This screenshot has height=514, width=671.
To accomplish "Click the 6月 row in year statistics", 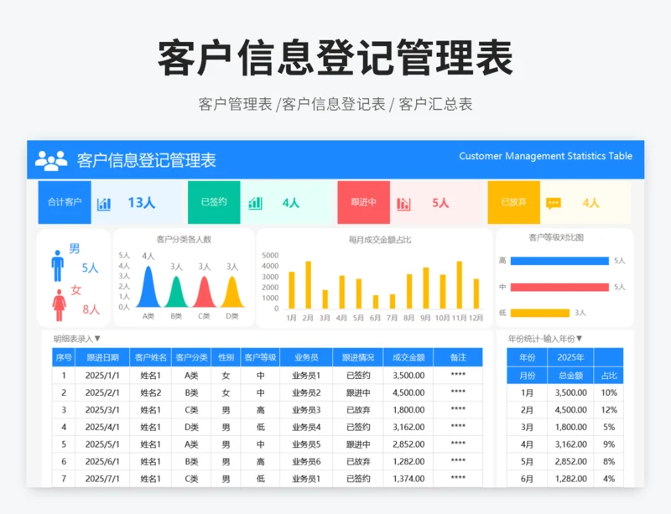I will 564,479.
